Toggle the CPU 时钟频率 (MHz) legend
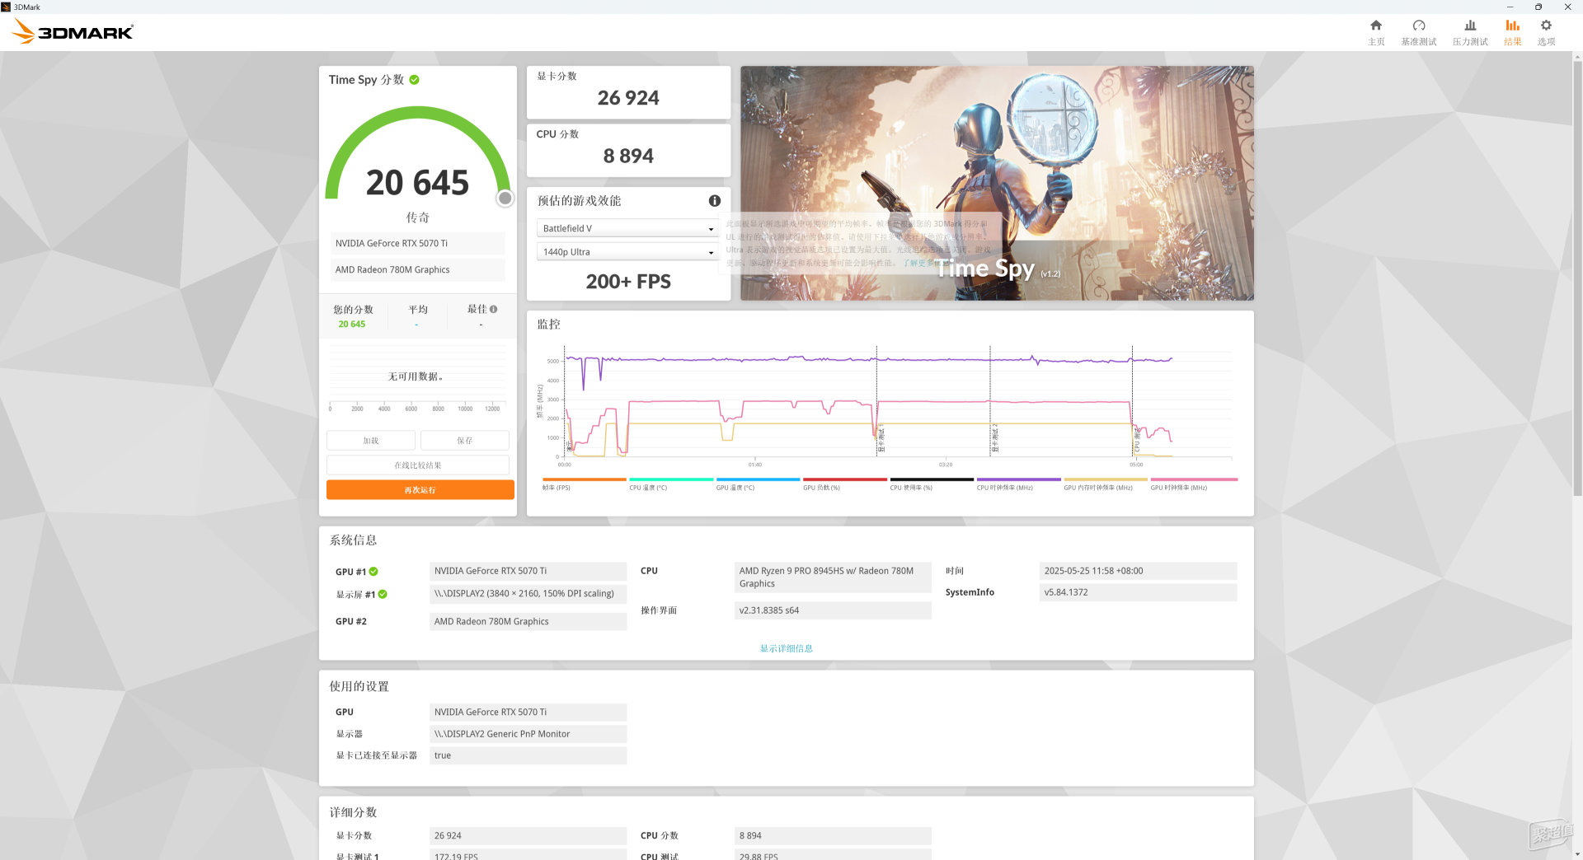 [1019, 484]
